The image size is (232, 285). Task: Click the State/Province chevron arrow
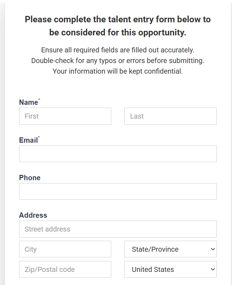point(213,249)
